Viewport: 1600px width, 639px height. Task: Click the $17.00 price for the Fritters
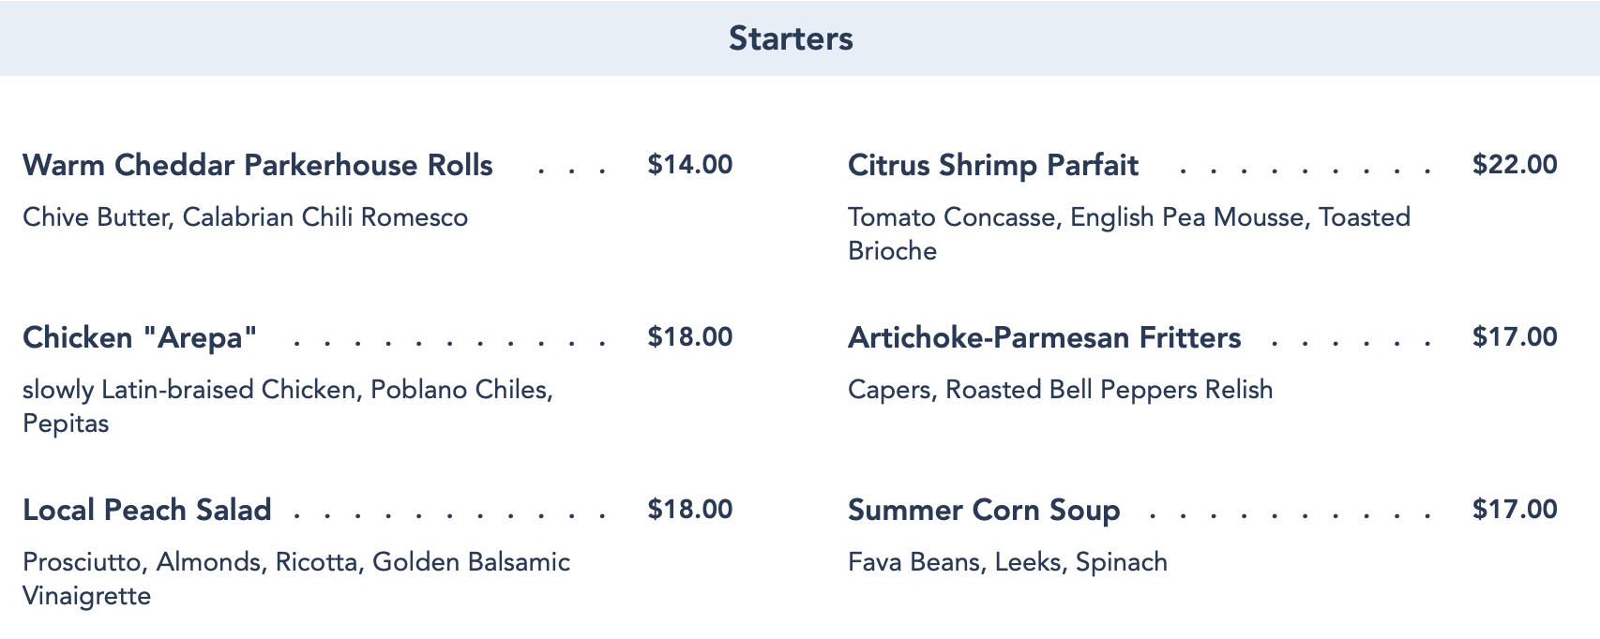[1514, 337]
